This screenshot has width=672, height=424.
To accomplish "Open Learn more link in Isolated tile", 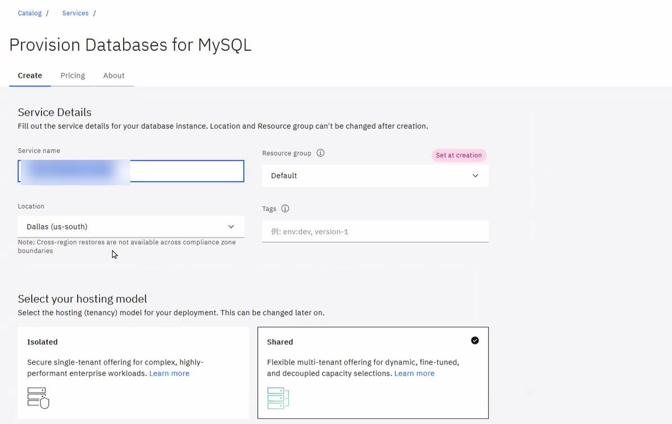I will click(169, 373).
